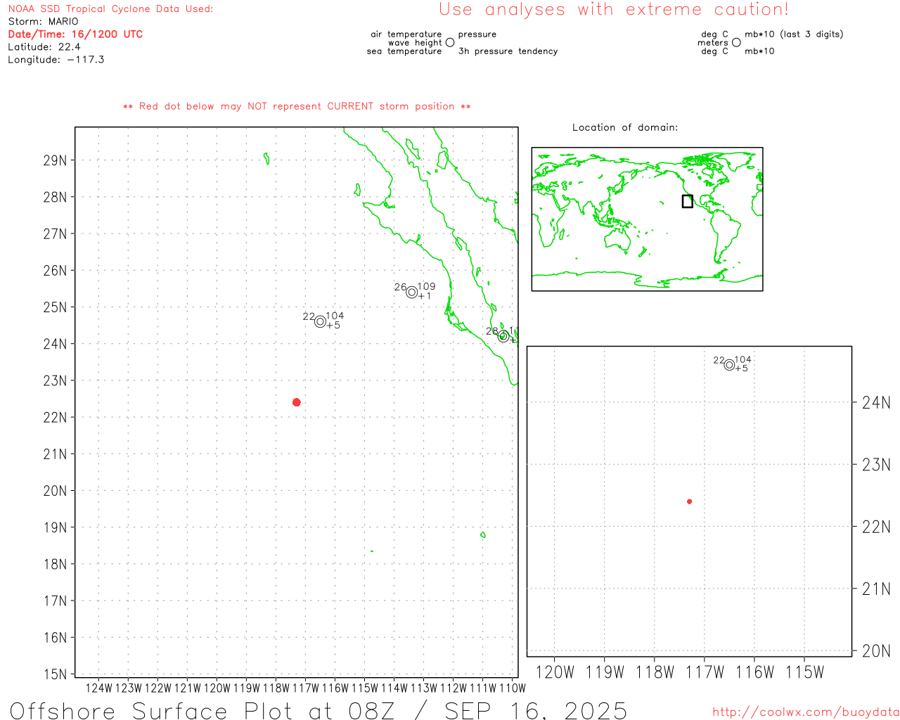The width and height of the screenshot is (900, 720).
Task: Click the world overview map thumbnail
Action: point(647,219)
